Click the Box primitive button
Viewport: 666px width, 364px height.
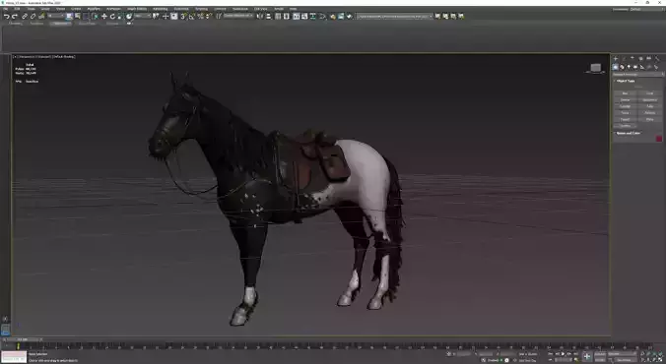(x=625, y=92)
